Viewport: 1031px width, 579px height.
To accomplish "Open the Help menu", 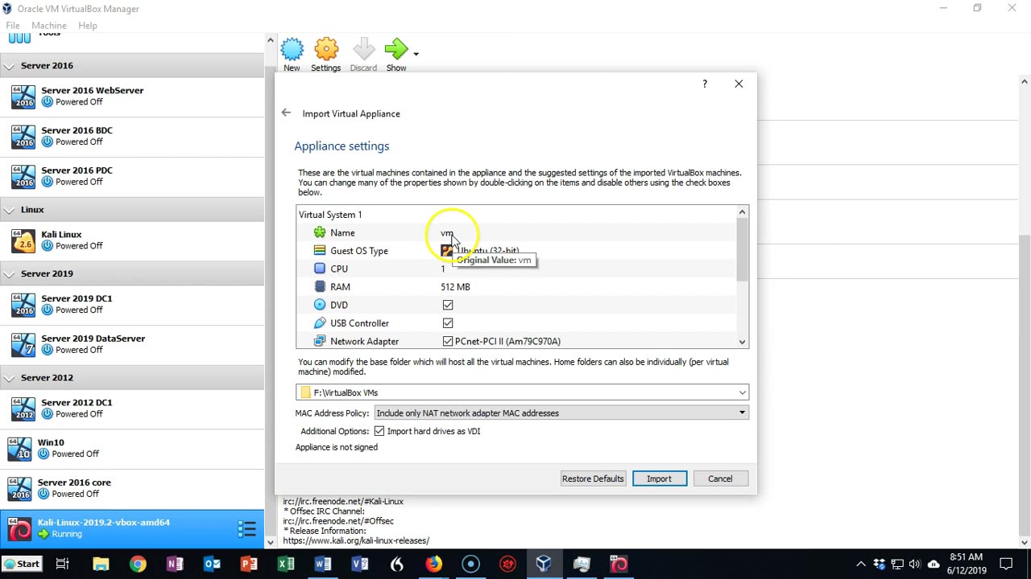I will point(88,26).
